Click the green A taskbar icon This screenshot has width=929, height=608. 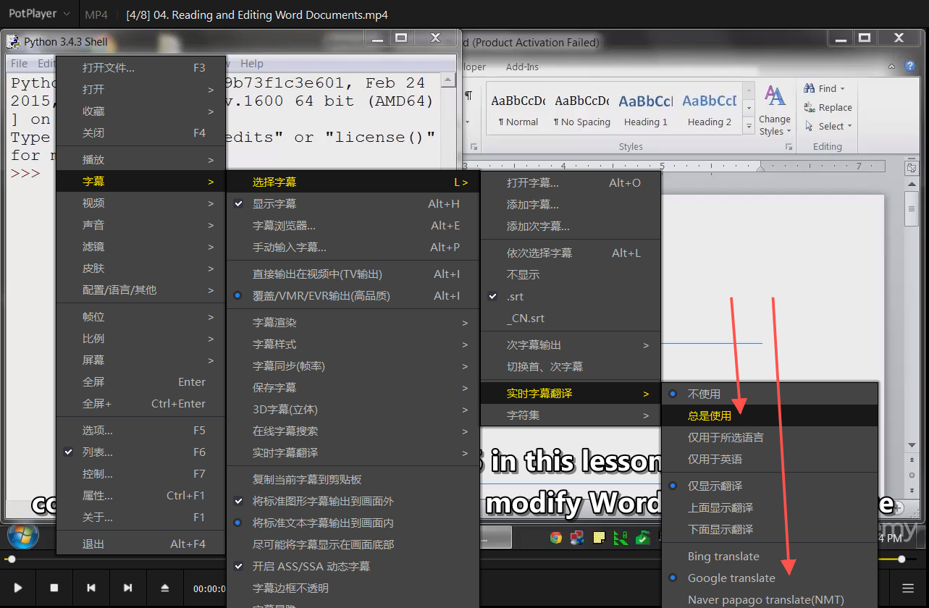pyautogui.click(x=621, y=538)
